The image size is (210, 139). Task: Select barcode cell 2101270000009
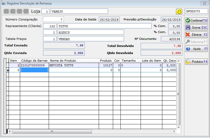tap(34, 65)
